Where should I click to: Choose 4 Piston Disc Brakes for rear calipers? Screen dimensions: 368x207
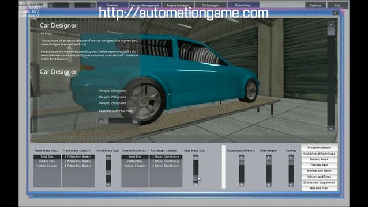pyautogui.click(x=166, y=166)
